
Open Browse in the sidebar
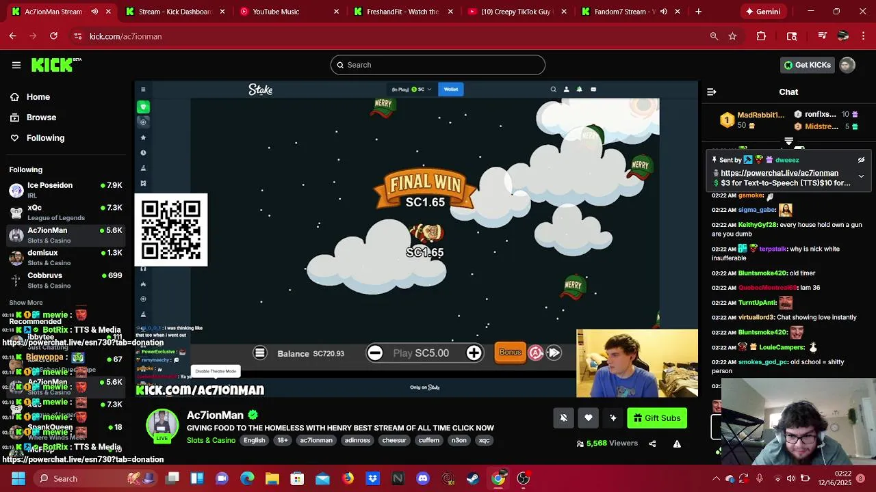(x=41, y=118)
